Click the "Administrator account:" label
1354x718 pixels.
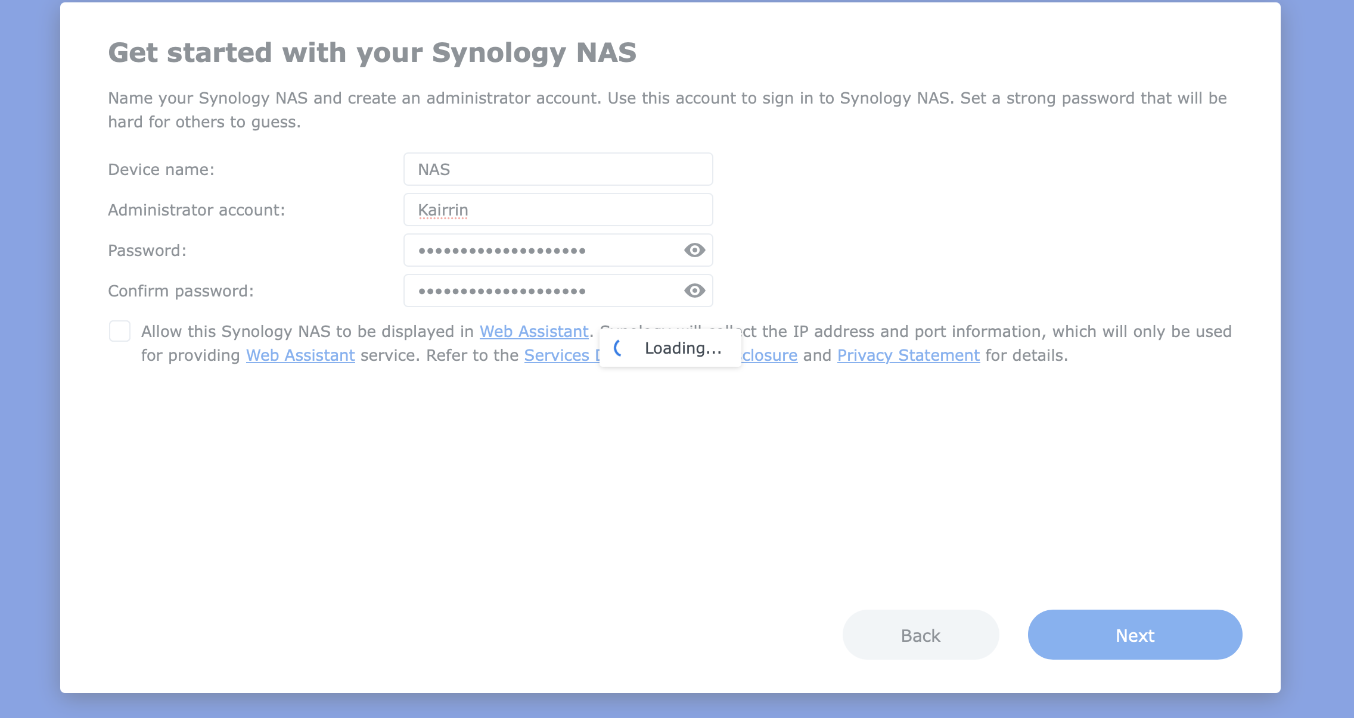pos(196,210)
